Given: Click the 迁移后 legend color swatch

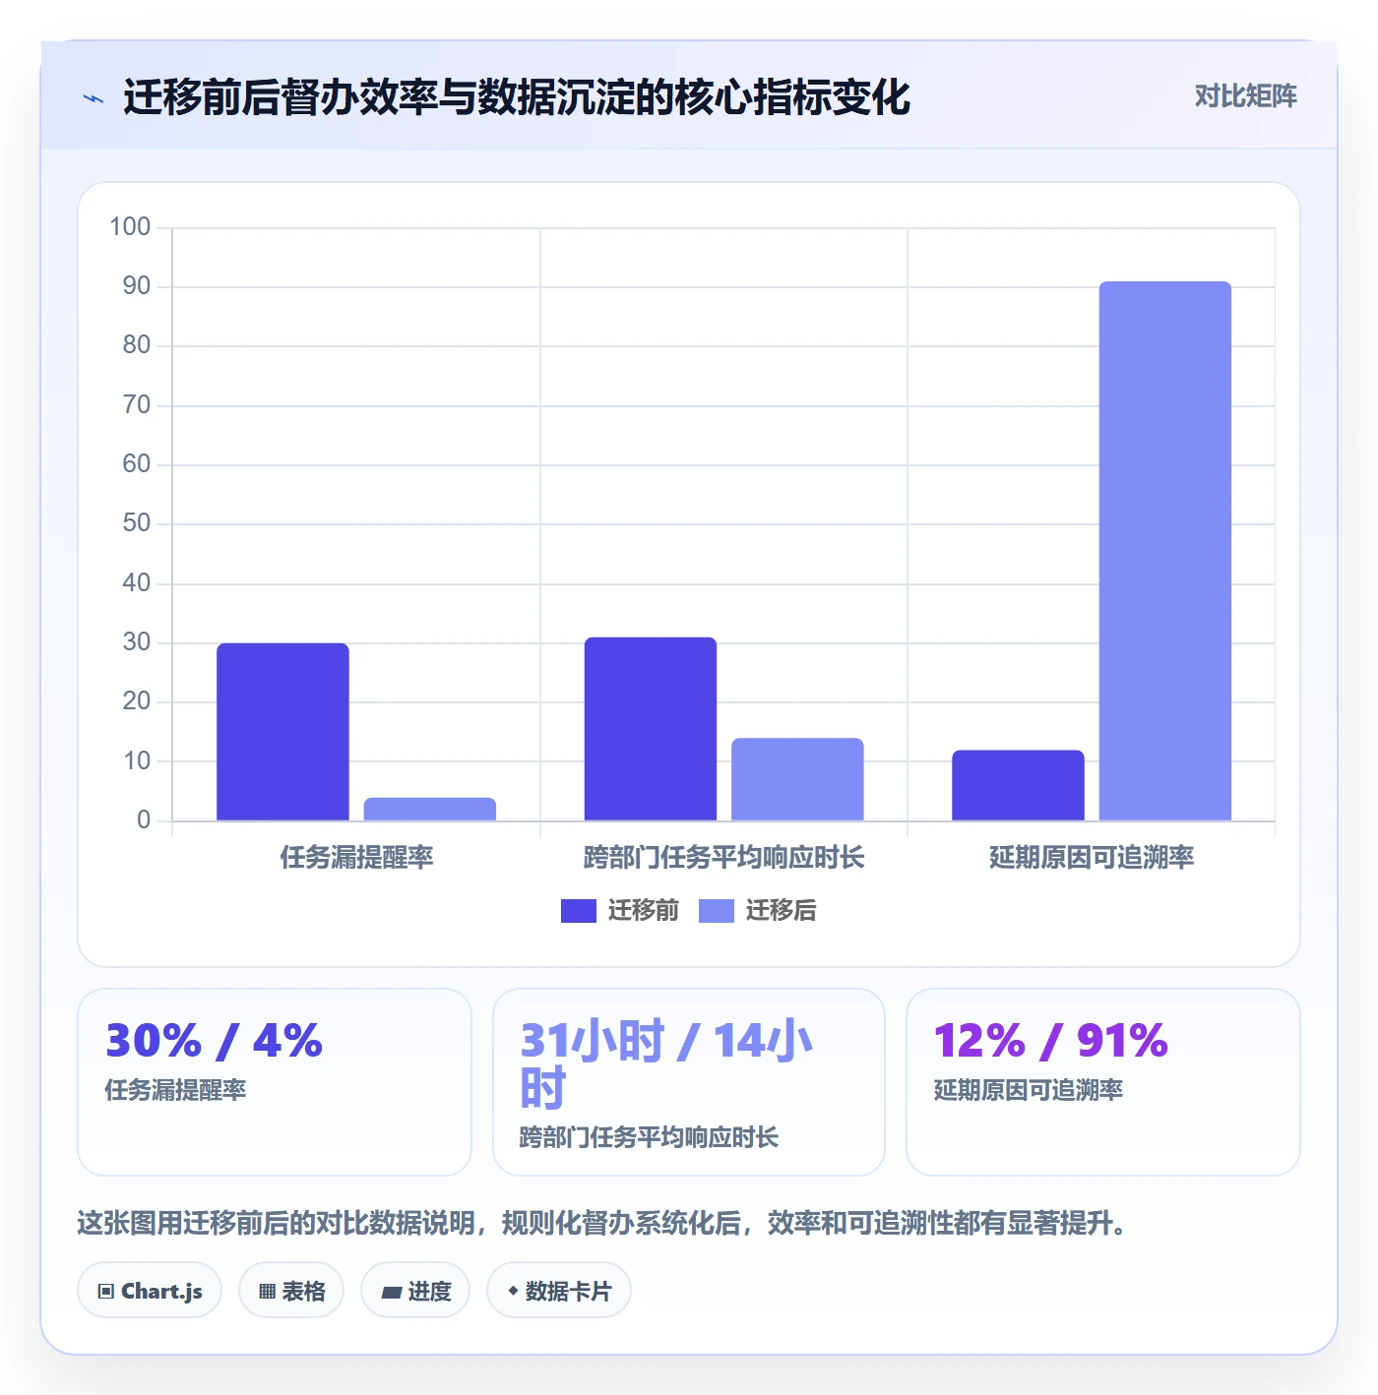Looking at the screenshot, I should coord(717,911).
